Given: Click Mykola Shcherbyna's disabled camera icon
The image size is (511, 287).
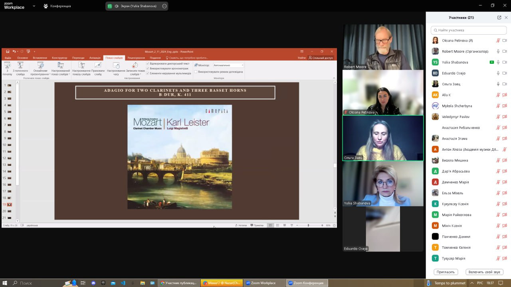Looking at the screenshot, I should 505,106.
